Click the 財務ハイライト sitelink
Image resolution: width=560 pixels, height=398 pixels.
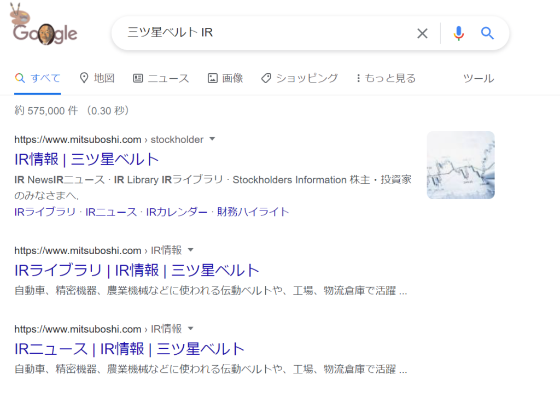(x=253, y=212)
